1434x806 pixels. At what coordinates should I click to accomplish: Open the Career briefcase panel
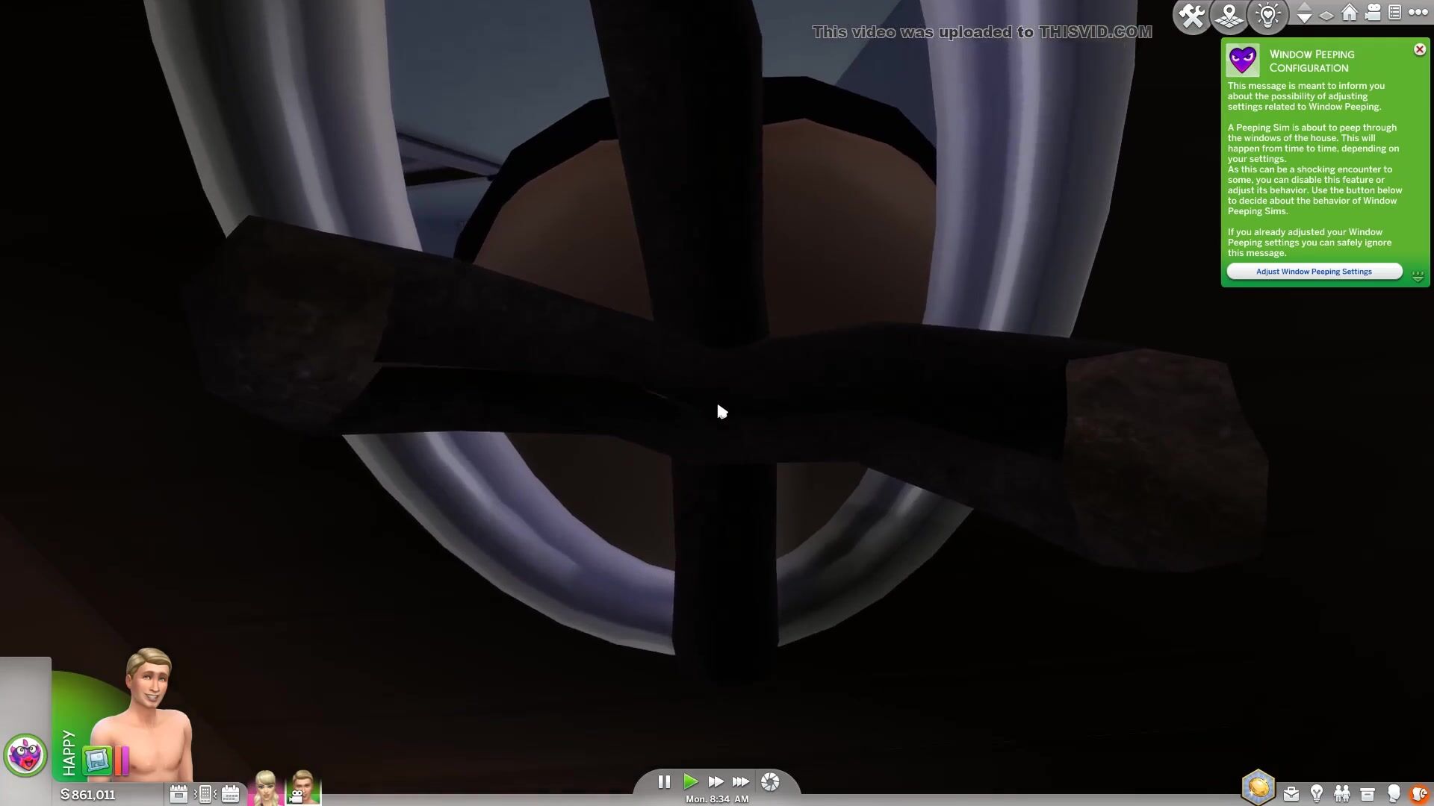tap(1291, 793)
